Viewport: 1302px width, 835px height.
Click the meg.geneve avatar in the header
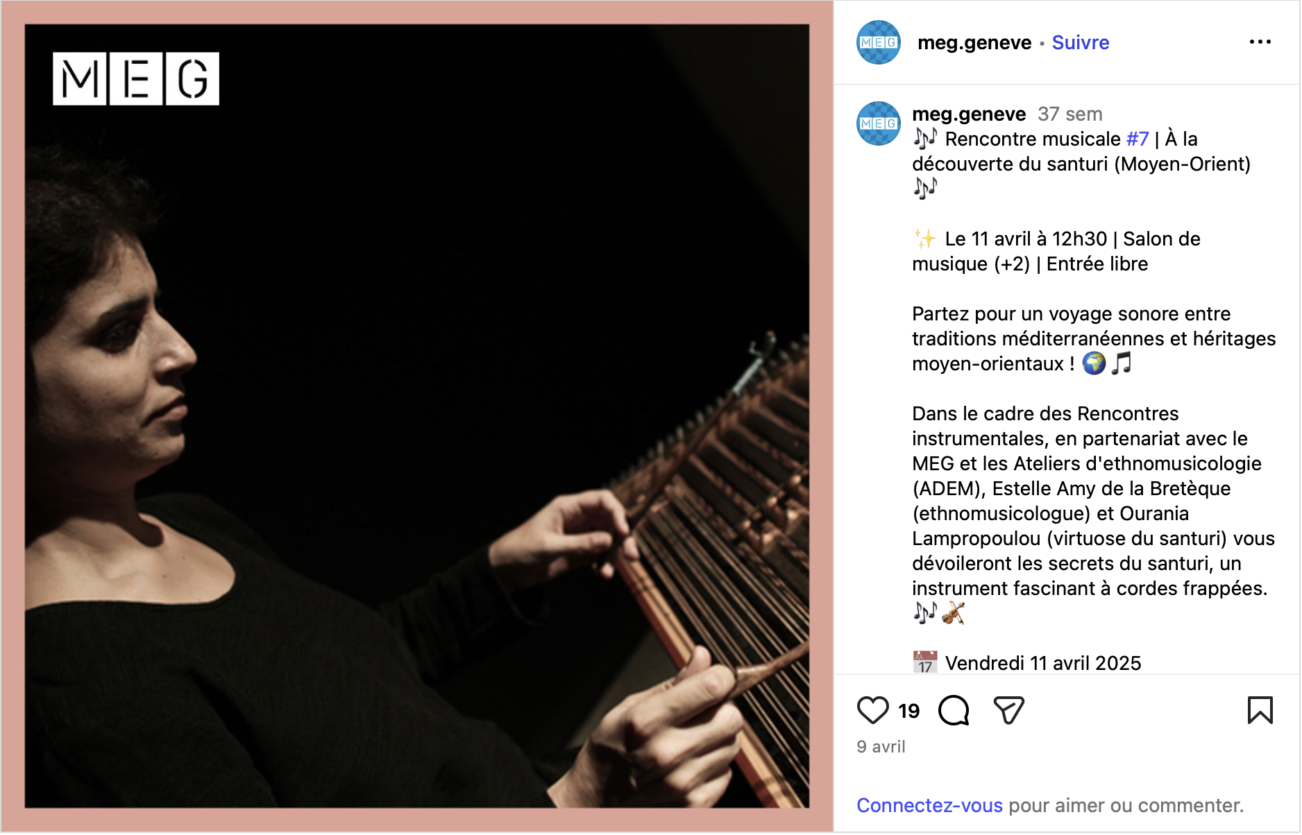[879, 42]
